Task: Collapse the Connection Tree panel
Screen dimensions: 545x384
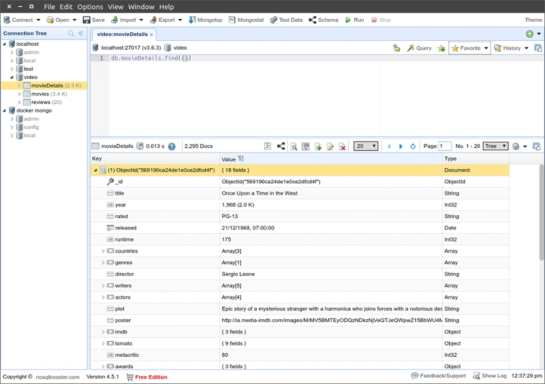Action: point(80,33)
